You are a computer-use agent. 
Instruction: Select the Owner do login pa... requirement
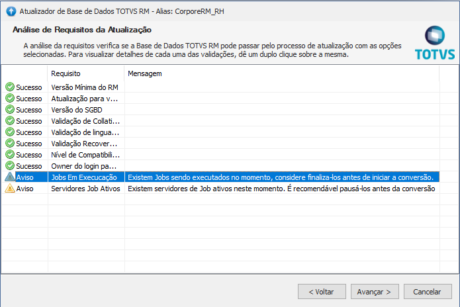click(84, 166)
